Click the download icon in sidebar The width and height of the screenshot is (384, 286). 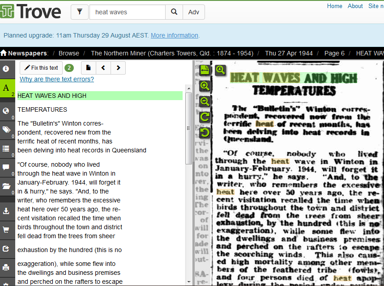coord(6,211)
